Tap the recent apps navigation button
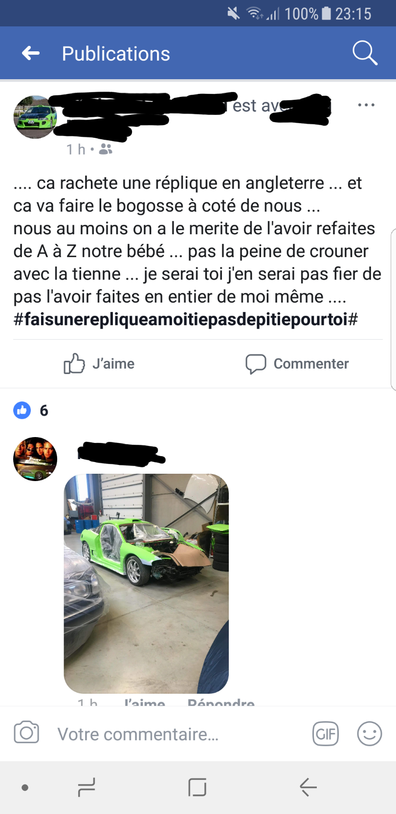 point(87,788)
